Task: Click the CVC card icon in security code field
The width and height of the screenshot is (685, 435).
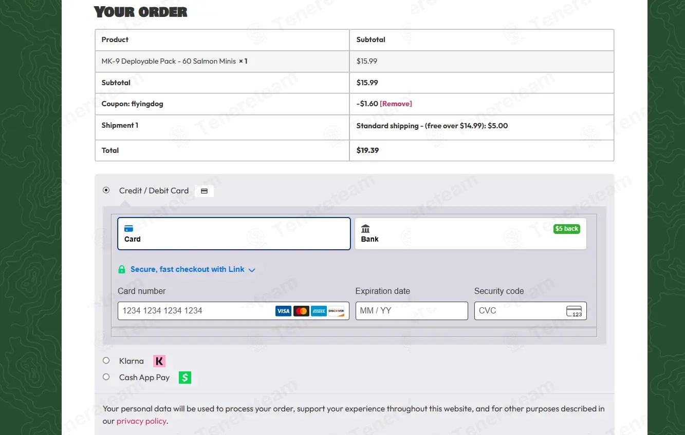Action: pos(574,311)
